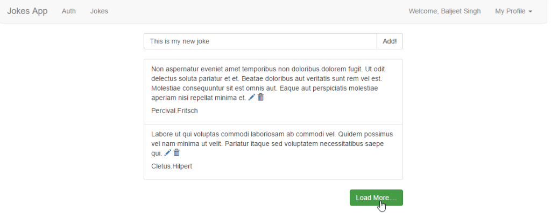Click the joke beginning "Labore ut qui voluptas"
Screen dimensions: 551x213
click(x=272, y=144)
